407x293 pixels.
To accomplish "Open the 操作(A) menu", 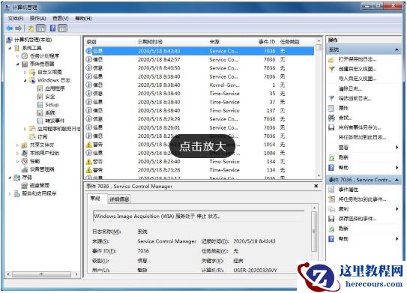I will coord(38,19).
